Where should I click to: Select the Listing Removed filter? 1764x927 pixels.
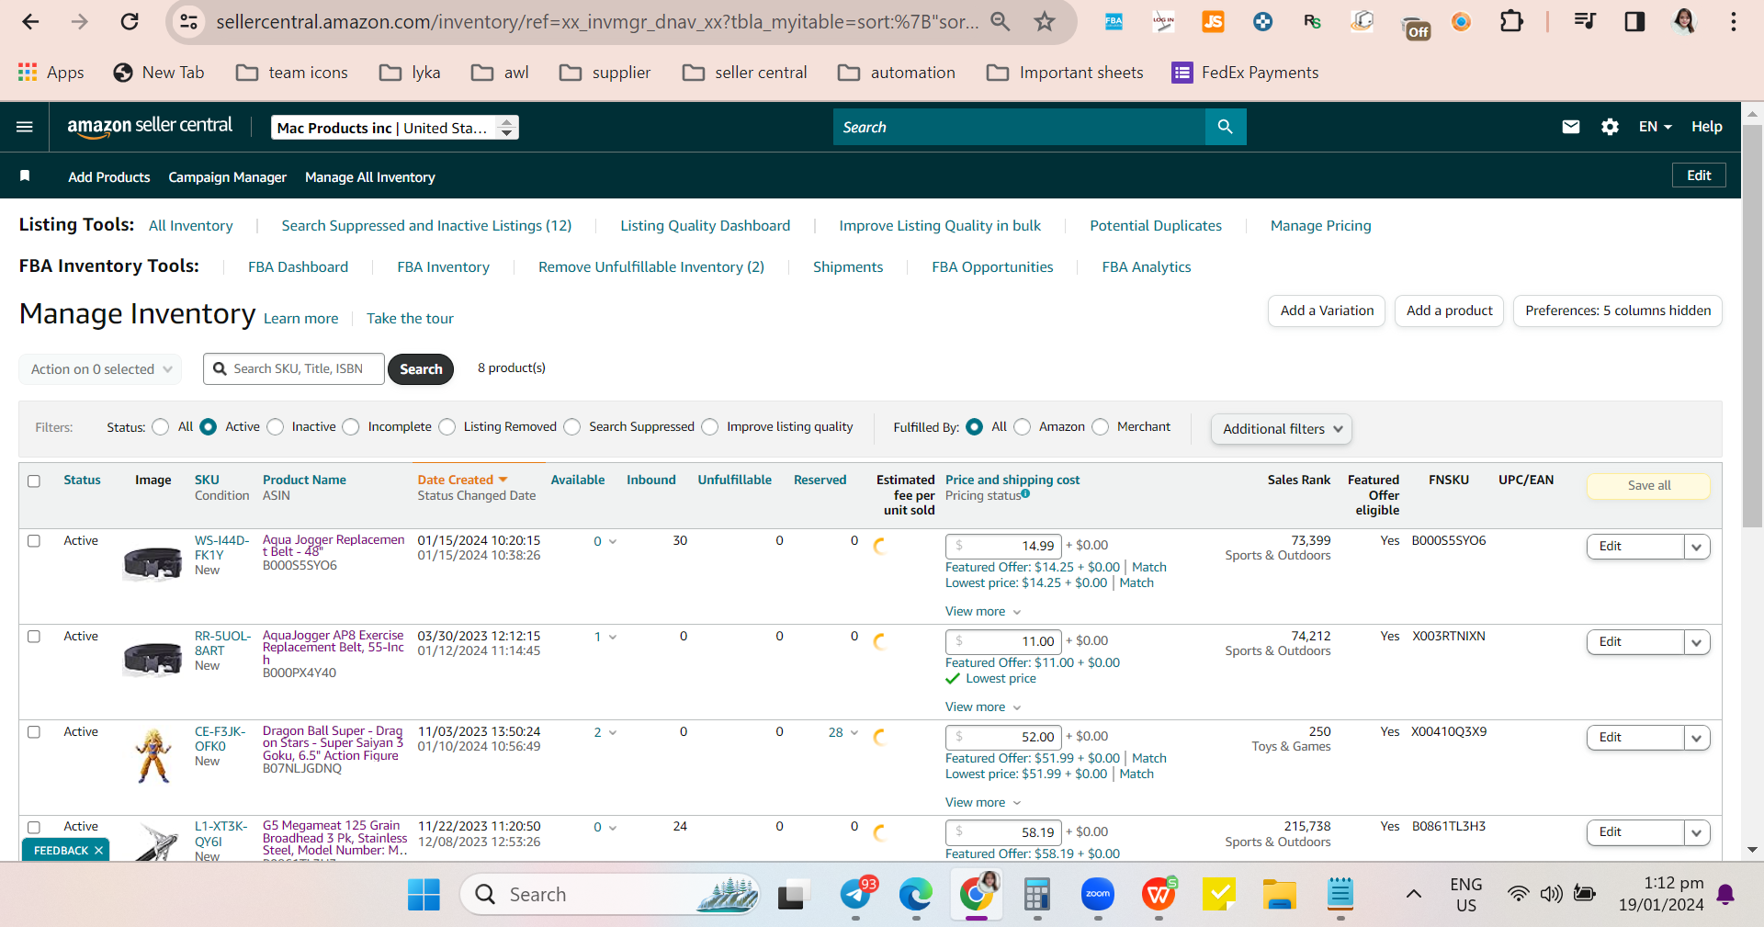coord(447,427)
